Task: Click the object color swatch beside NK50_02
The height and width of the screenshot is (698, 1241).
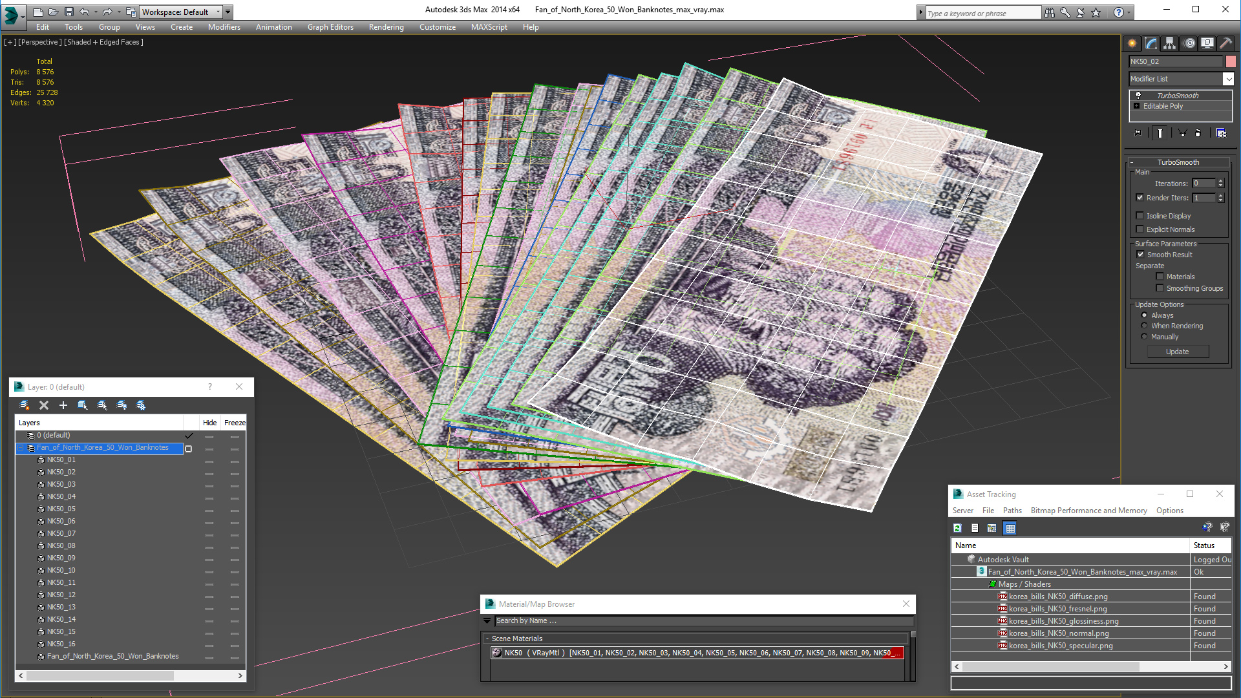Action: pos(1231,61)
